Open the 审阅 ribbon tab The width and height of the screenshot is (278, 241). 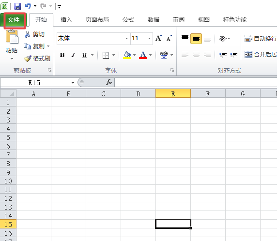(x=179, y=20)
